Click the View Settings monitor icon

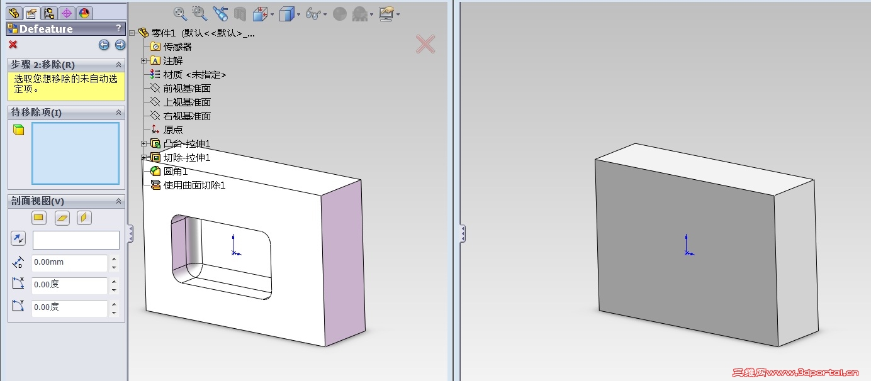386,13
